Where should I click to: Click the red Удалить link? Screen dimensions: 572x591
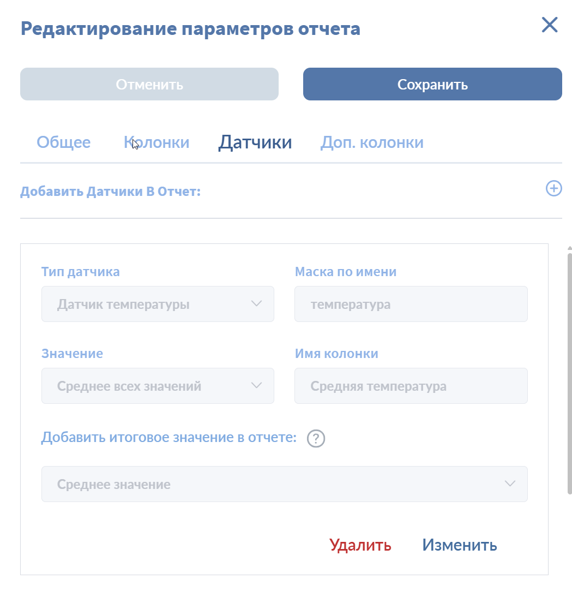coord(360,545)
